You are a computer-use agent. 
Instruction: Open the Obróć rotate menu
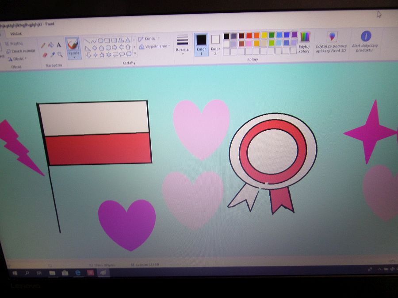18,59
